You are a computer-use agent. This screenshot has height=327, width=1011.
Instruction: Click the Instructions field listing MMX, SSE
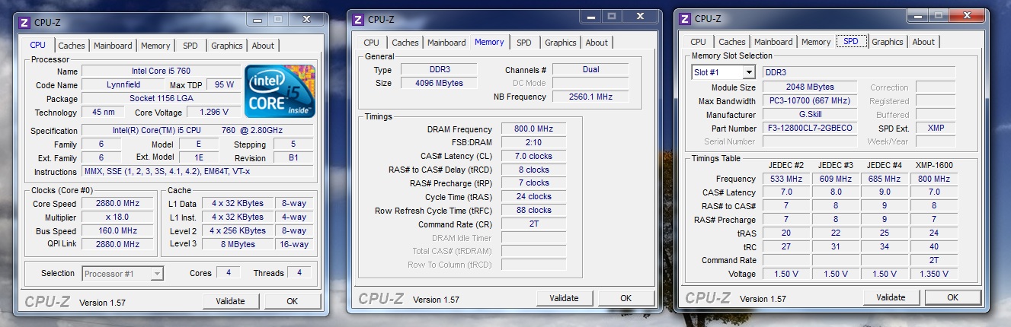pos(197,172)
